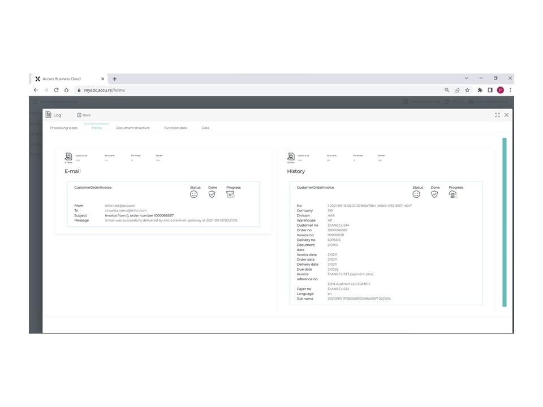Switch to the Processing steps tab
This screenshot has width=543, height=407.
[64, 128]
